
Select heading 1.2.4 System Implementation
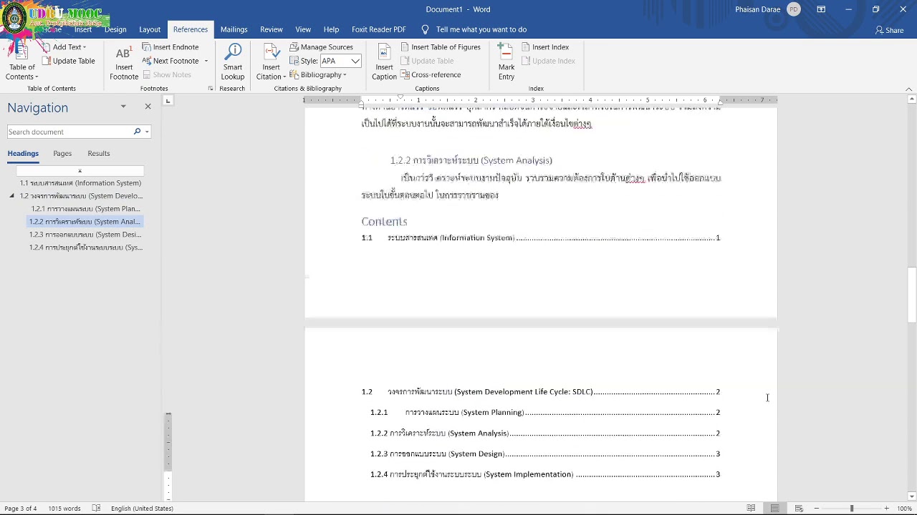(85, 247)
